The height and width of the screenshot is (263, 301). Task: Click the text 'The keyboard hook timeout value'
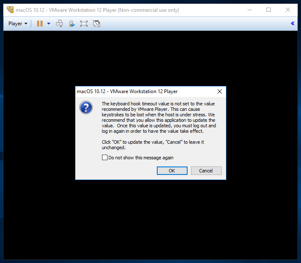click(136, 104)
